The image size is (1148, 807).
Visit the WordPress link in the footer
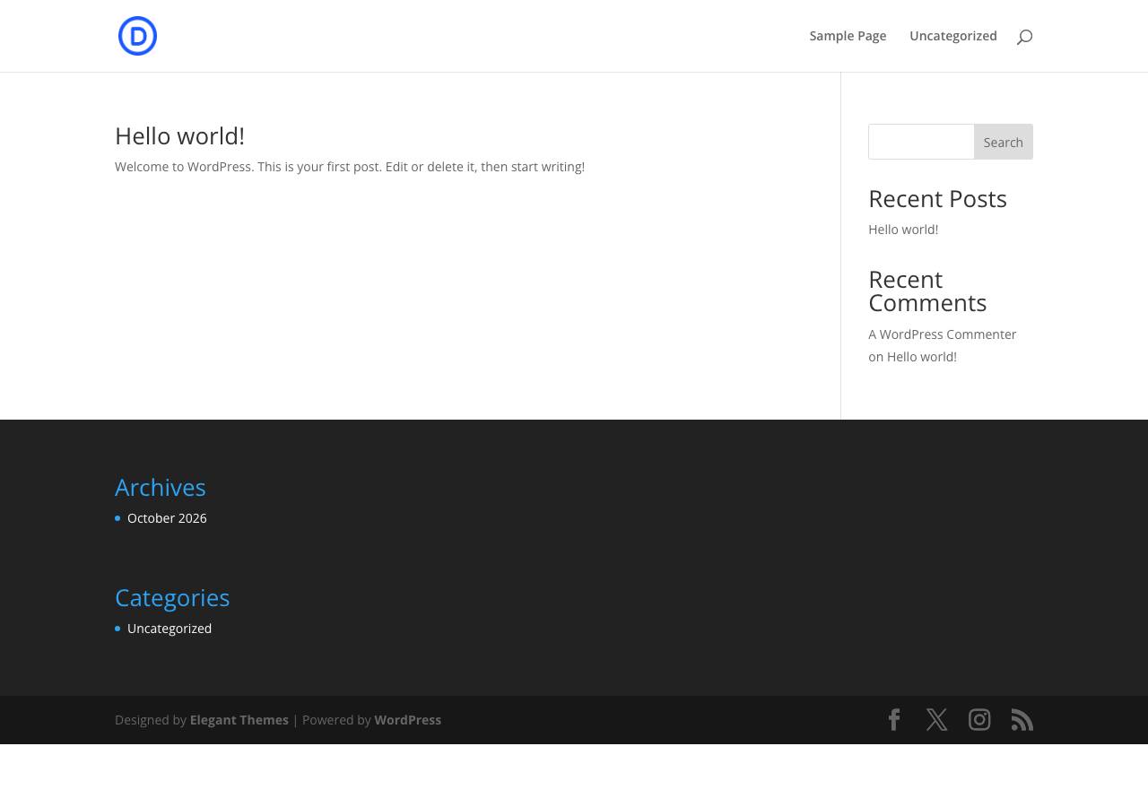[407, 720]
